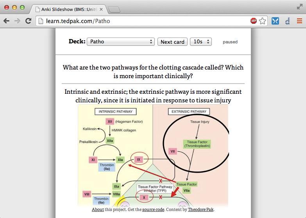The width and height of the screenshot is (306, 218).
Task: Open the source code link
Action: [x=153, y=210]
